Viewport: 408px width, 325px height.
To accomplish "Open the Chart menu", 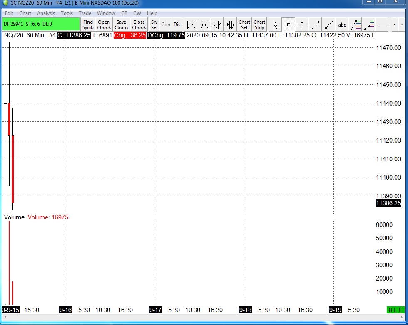I will point(25,13).
